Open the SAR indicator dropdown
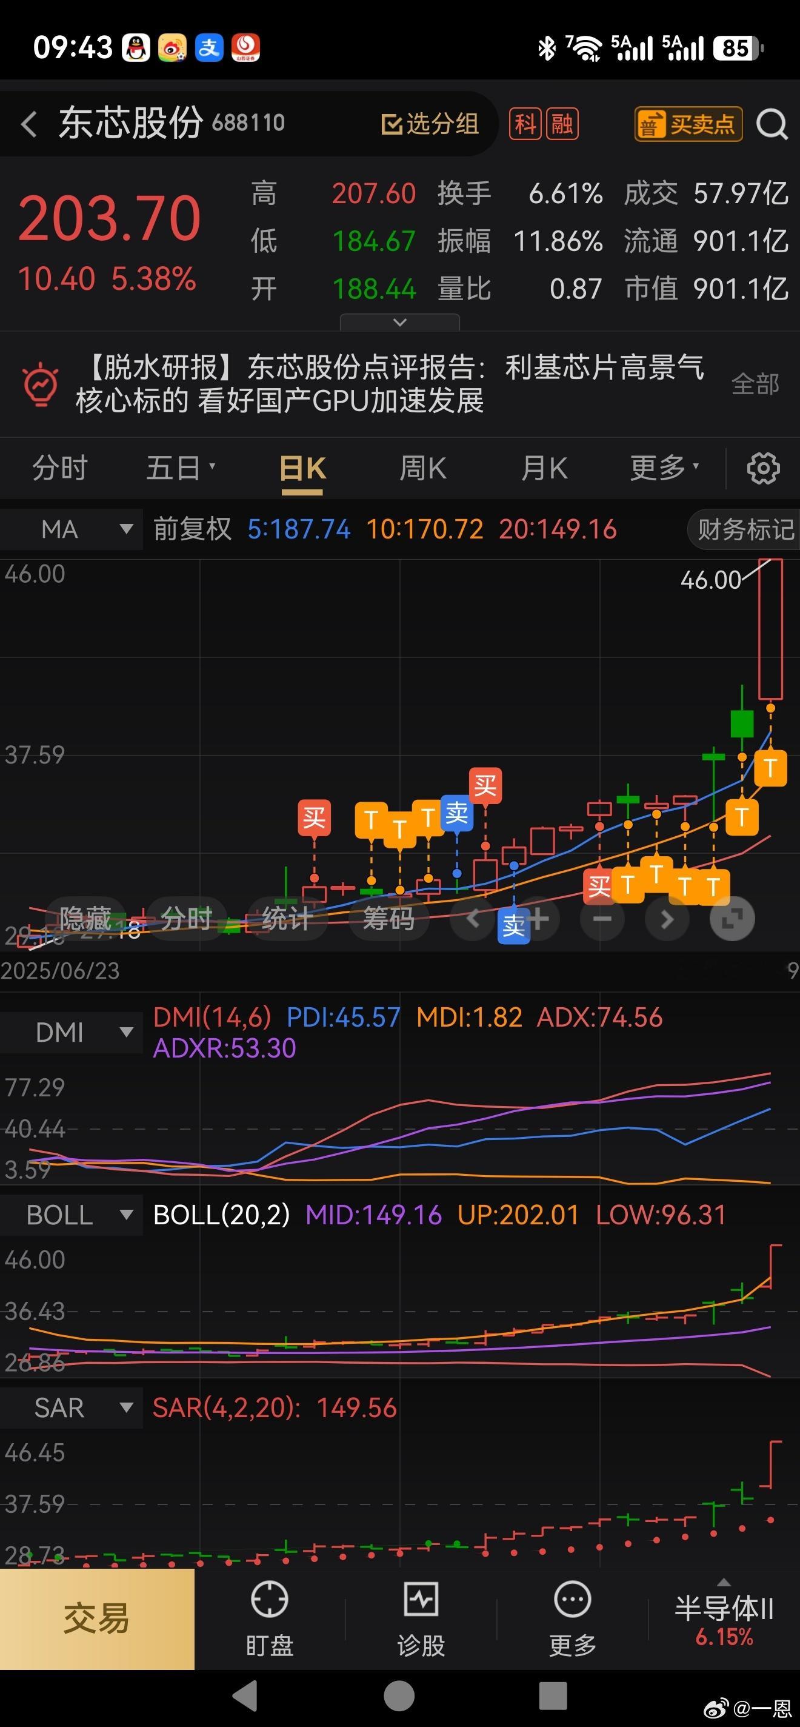This screenshot has height=1727, width=800. pyautogui.click(x=72, y=1408)
